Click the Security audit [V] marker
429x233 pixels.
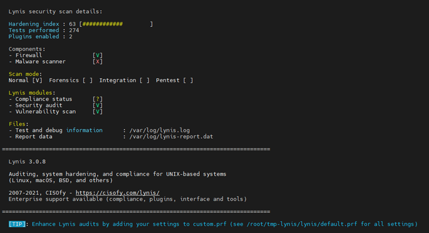point(98,105)
